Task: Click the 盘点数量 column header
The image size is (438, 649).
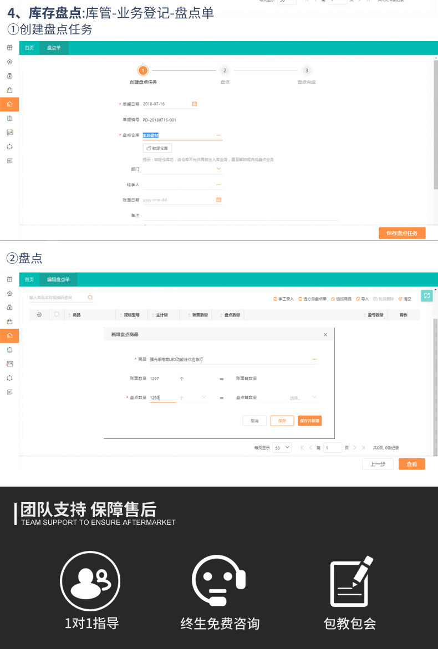Action: coord(232,315)
